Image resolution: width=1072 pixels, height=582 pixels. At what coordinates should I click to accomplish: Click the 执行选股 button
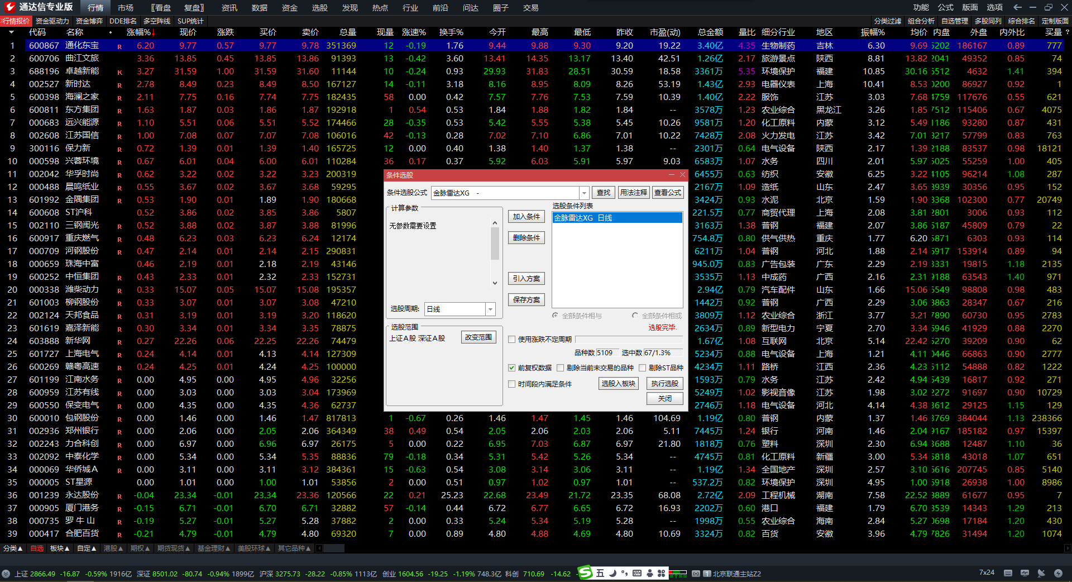coord(664,384)
